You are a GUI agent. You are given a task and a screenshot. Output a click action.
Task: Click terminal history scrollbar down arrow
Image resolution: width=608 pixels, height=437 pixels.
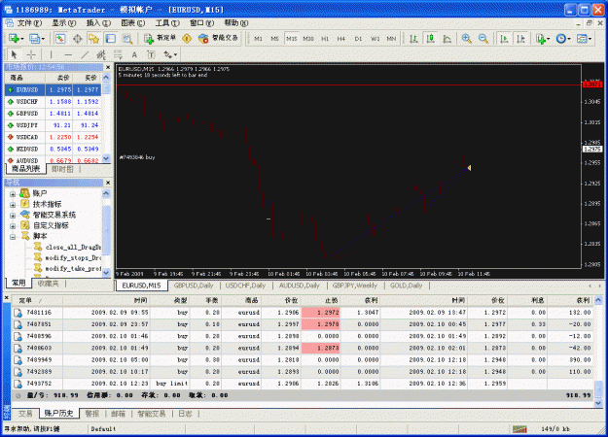point(598,403)
